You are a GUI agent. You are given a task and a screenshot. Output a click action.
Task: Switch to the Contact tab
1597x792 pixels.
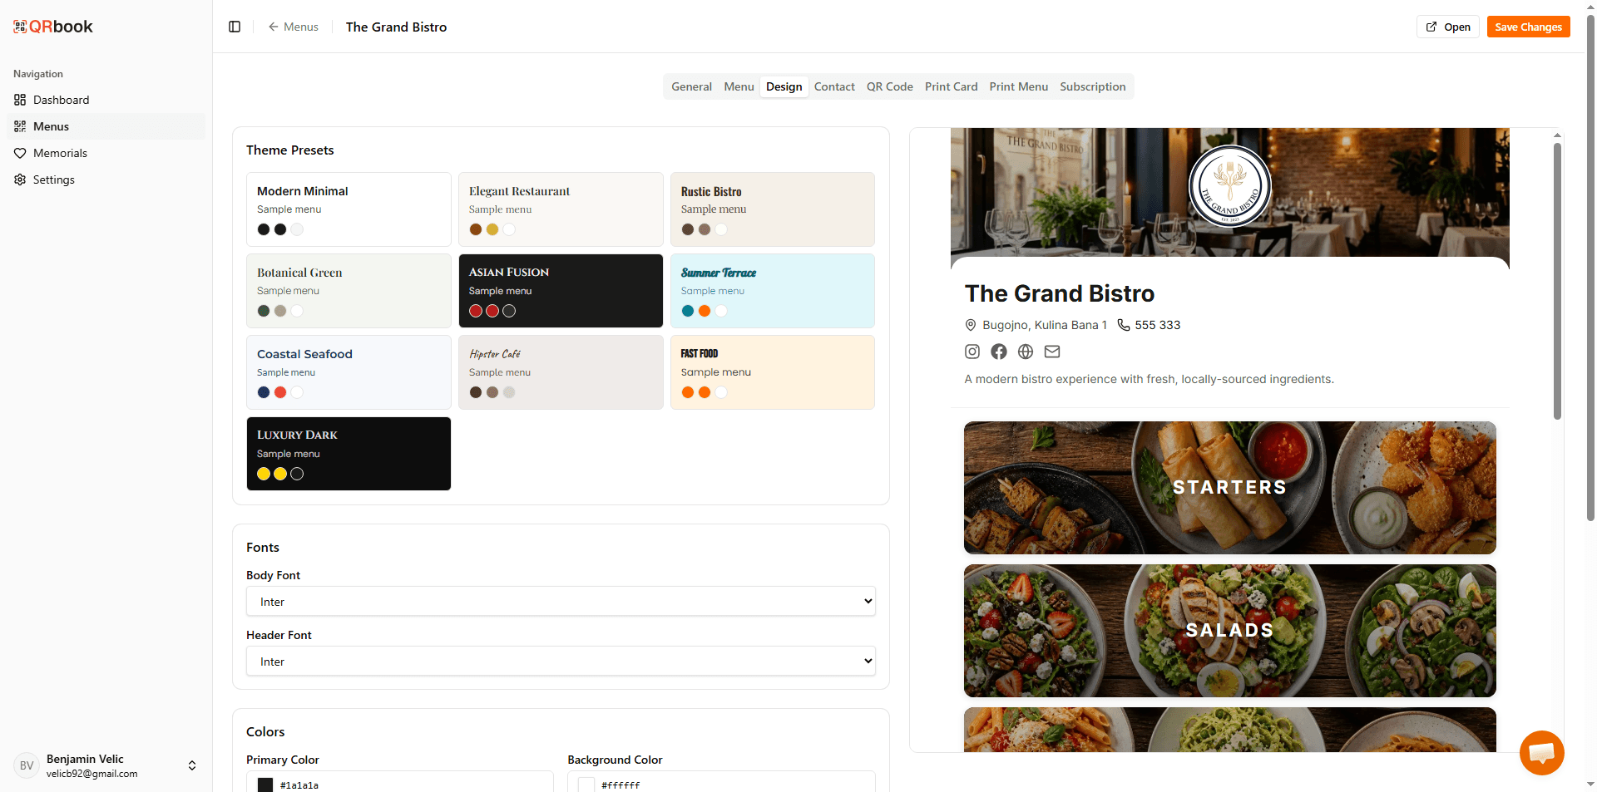pos(834,86)
